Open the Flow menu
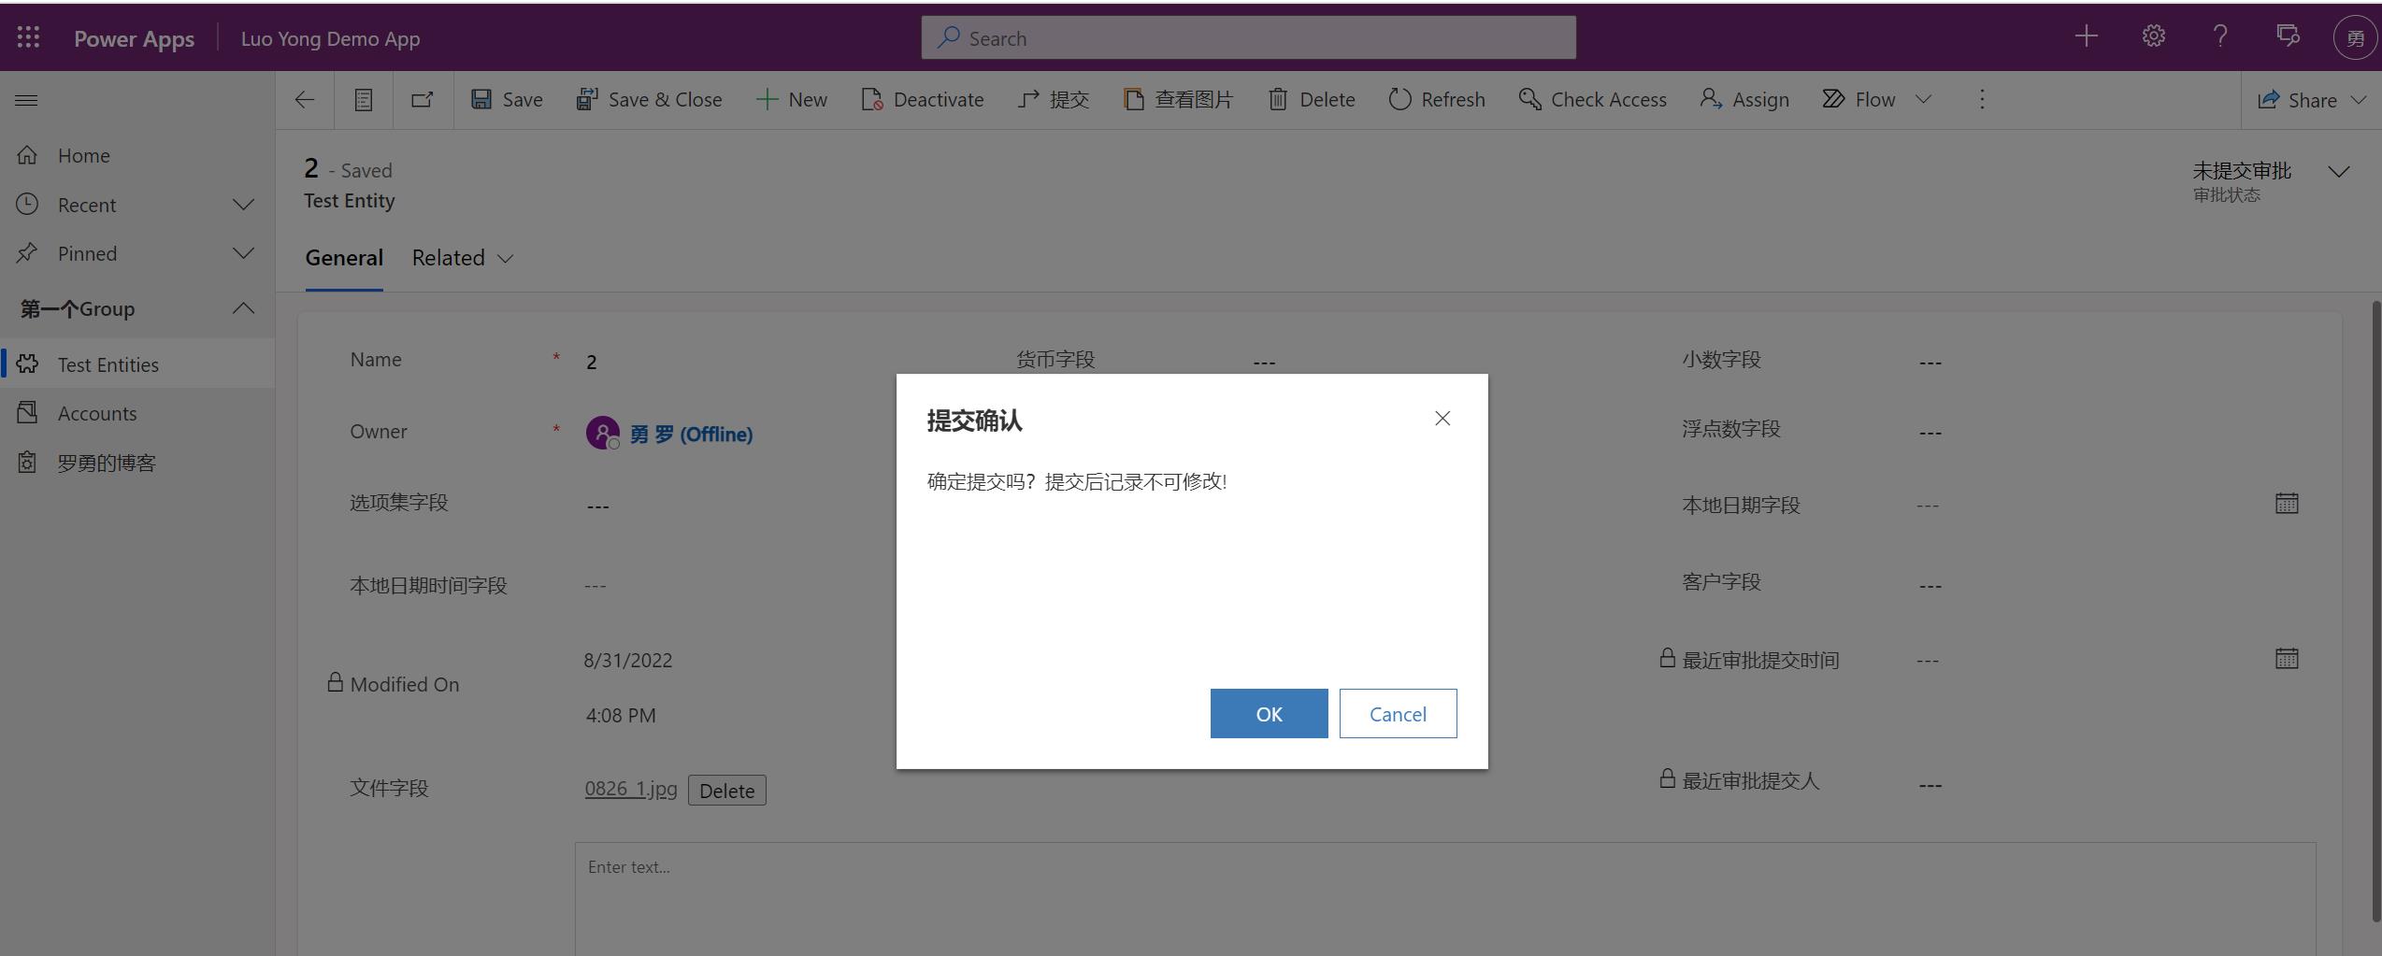 tap(1859, 100)
